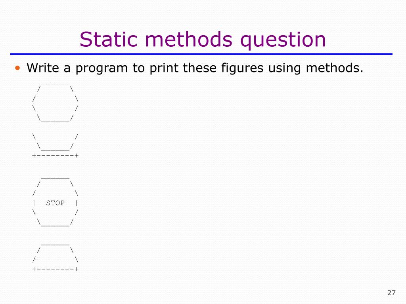Click the right vertical bar beside STOP
The image size is (406, 304).
(x=77, y=203)
